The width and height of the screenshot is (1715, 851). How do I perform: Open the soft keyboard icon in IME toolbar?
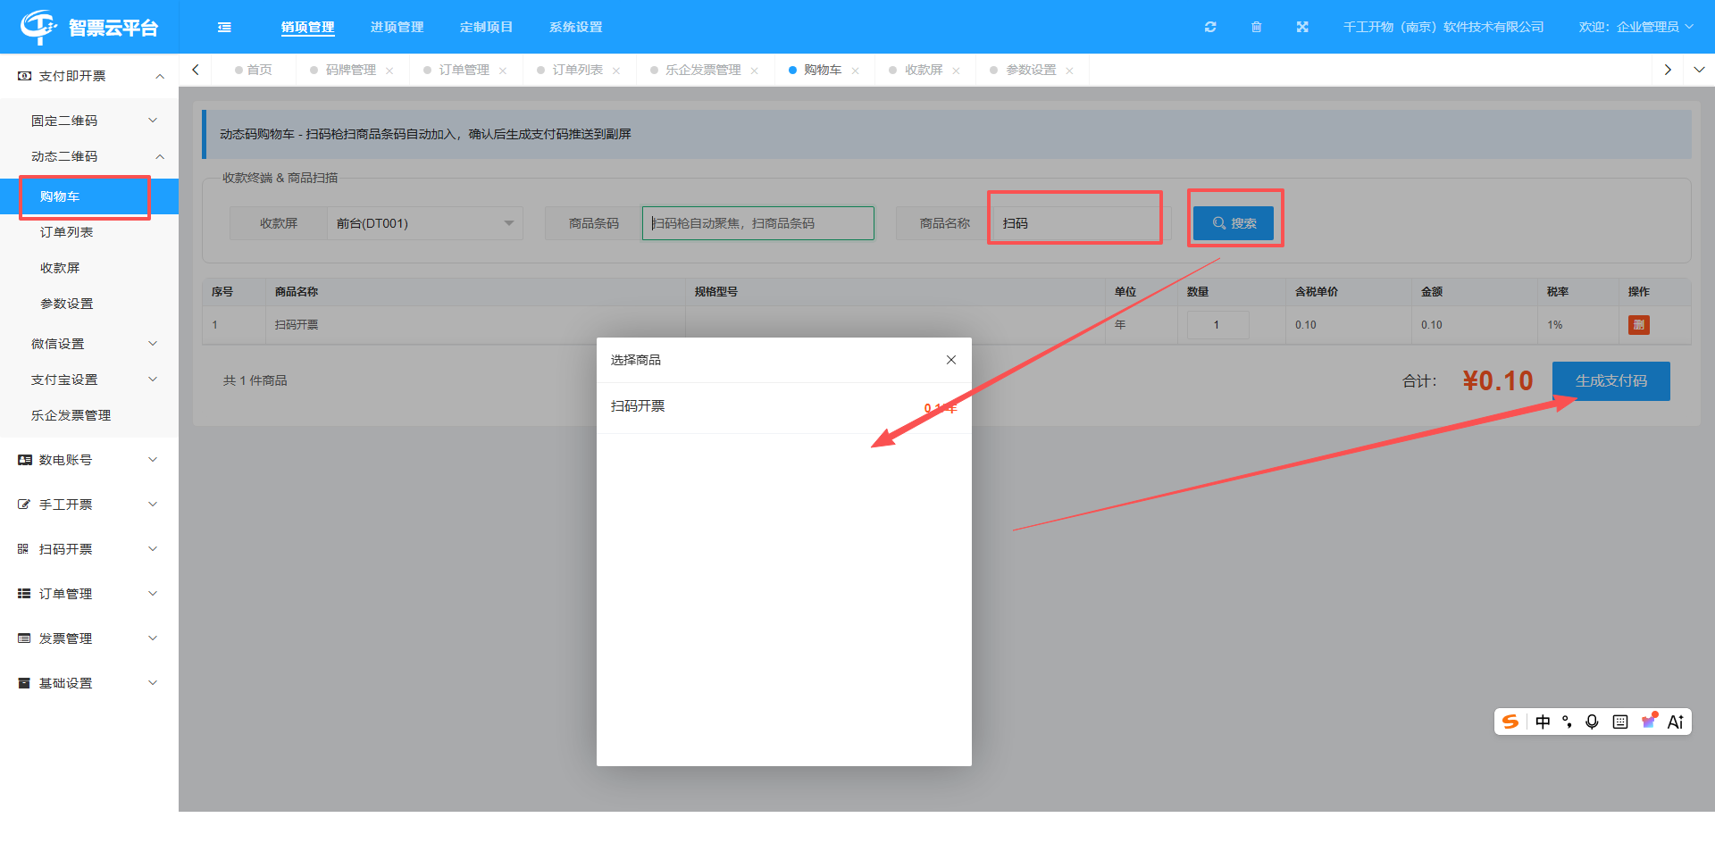point(1620,722)
